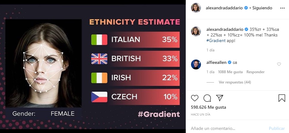Toggle the Siguiendo following status

pos(262,8)
